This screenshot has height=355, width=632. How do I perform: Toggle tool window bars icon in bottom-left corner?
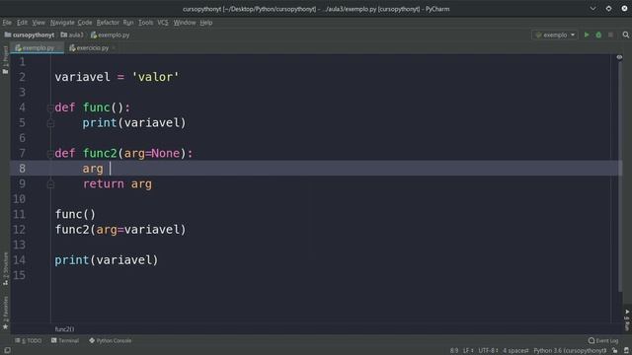coord(7,351)
